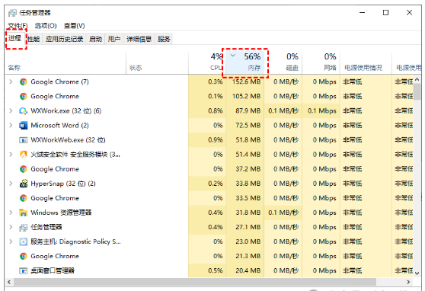The height and width of the screenshot is (291, 425).
Task: Click the horizontal scrollbar right arrow
Action: [x=408, y=282]
